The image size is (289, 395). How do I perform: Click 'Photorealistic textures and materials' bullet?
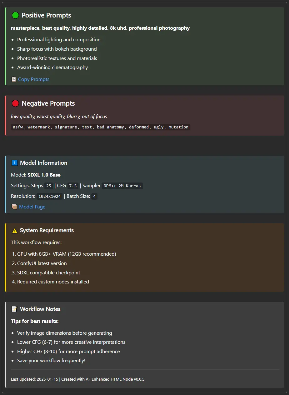click(x=57, y=58)
